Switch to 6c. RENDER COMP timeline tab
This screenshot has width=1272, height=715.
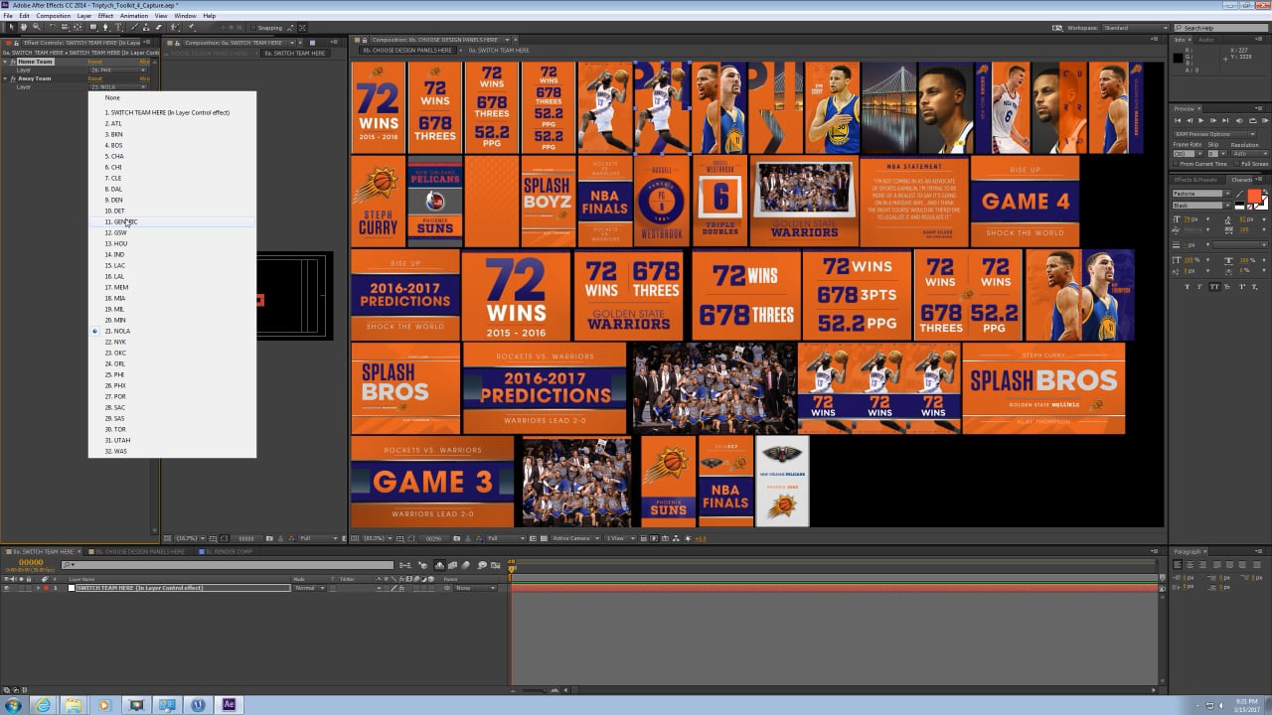click(x=230, y=551)
